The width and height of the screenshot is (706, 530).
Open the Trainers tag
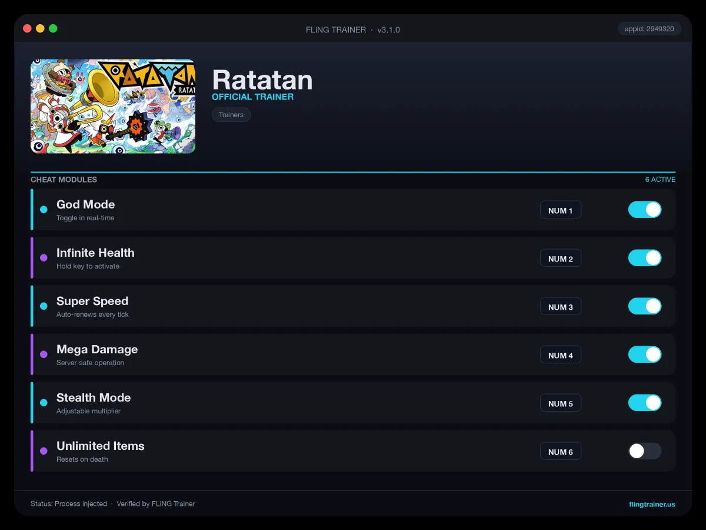(x=231, y=115)
